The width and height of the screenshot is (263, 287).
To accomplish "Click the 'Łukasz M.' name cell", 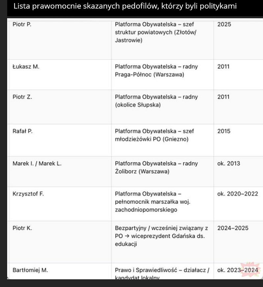I will 26,66.
